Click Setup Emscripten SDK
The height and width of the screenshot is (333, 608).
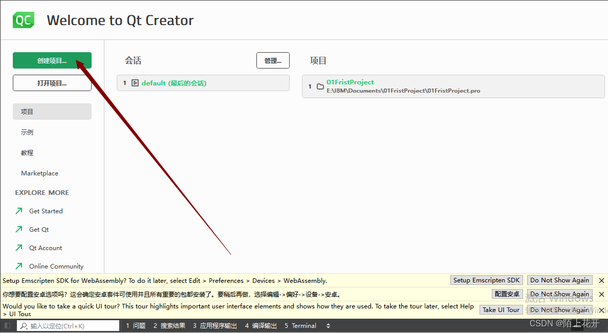pyautogui.click(x=486, y=280)
